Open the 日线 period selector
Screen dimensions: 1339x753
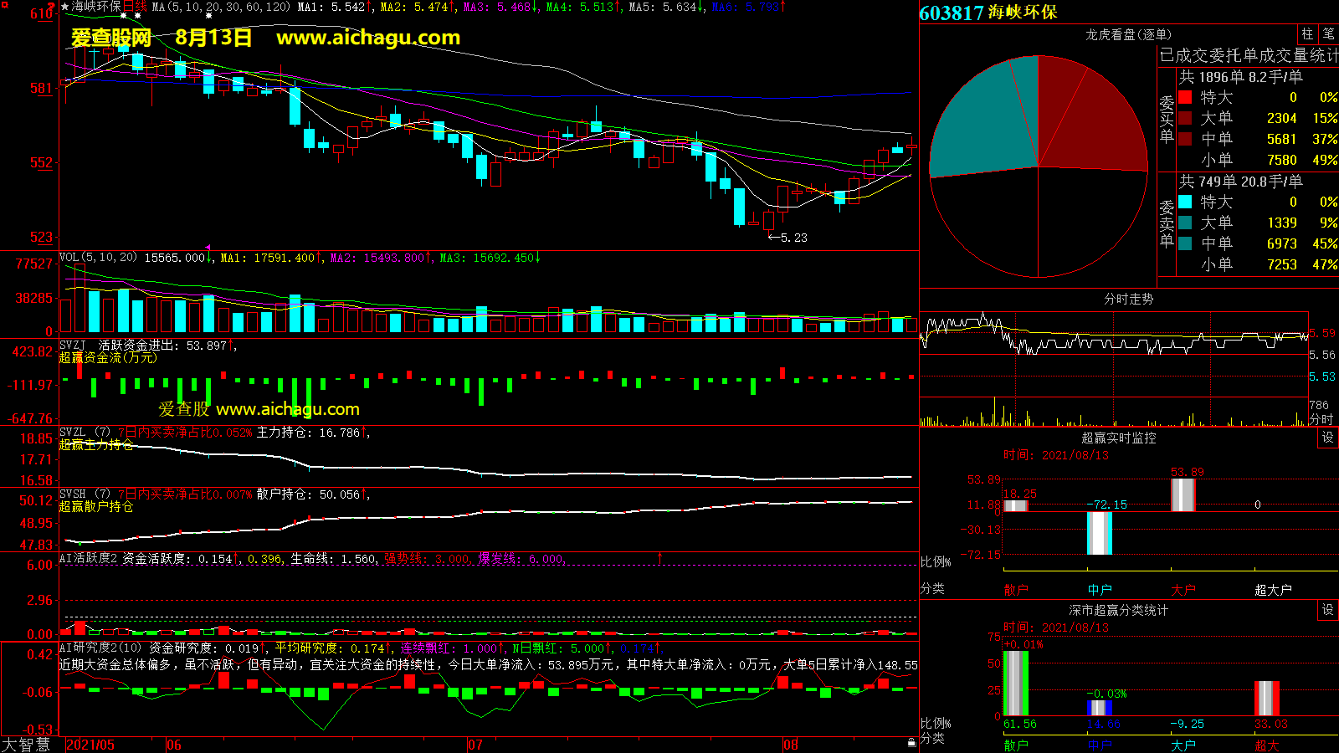[135, 7]
